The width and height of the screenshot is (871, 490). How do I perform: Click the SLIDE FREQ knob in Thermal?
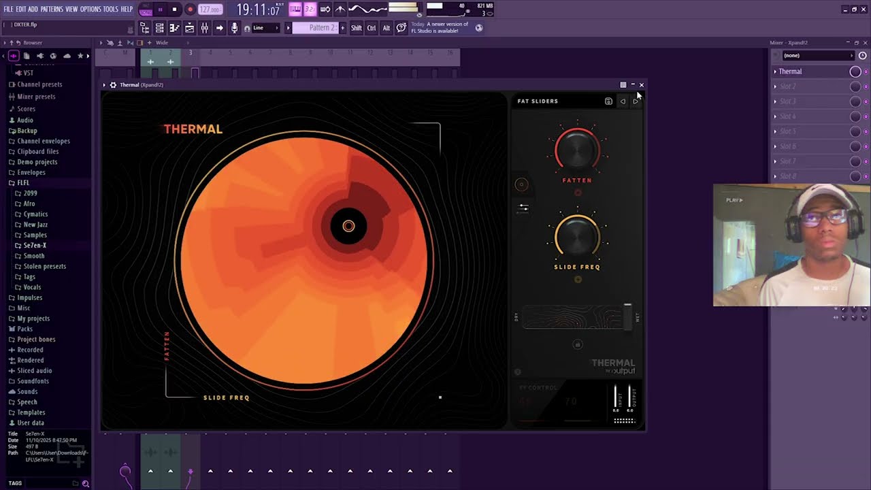coord(577,237)
